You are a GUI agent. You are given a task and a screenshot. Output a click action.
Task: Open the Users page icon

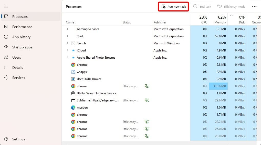tap(6, 57)
